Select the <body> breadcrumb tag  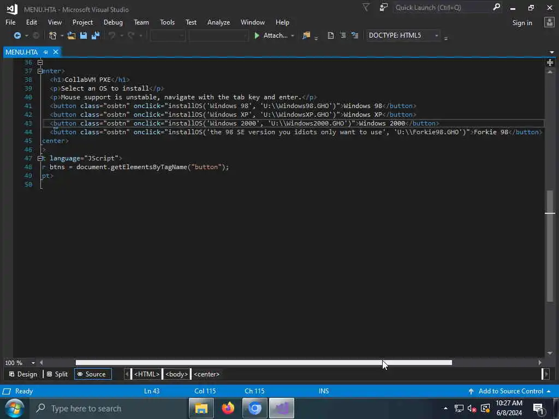click(176, 374)
